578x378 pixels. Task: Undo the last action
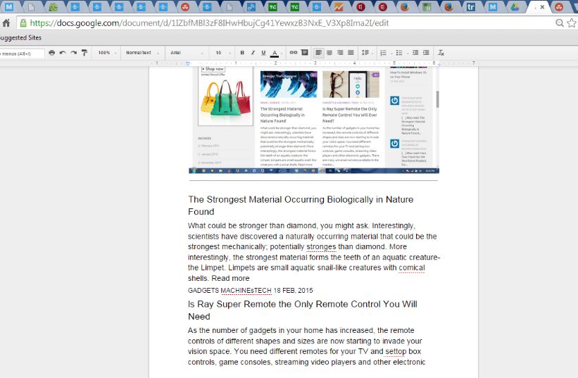click(62, 53)
